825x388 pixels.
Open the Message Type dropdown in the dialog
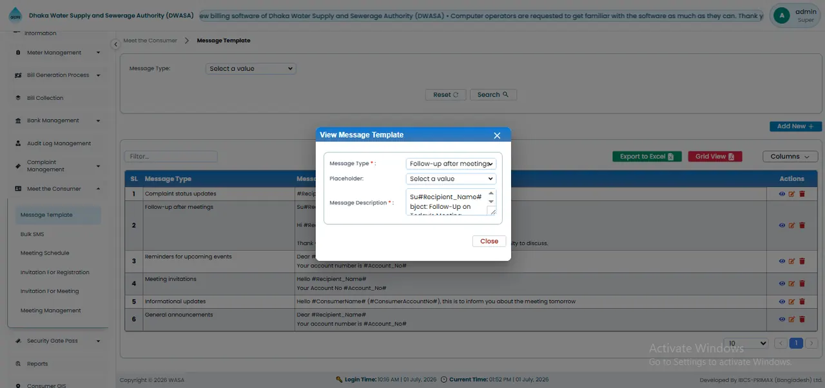tap(451, 164)
